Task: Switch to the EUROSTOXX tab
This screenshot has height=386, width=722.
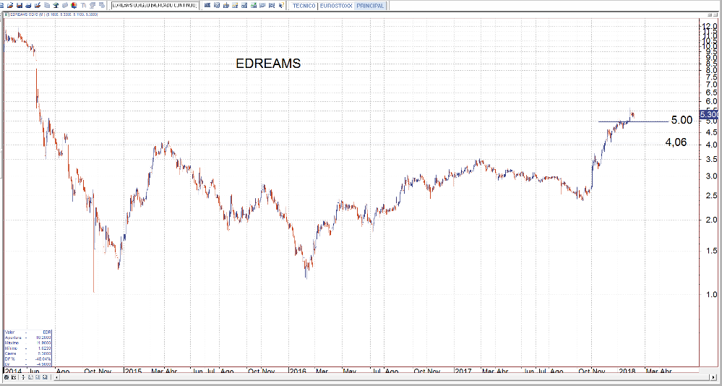Action: click(x=335, y=6)
